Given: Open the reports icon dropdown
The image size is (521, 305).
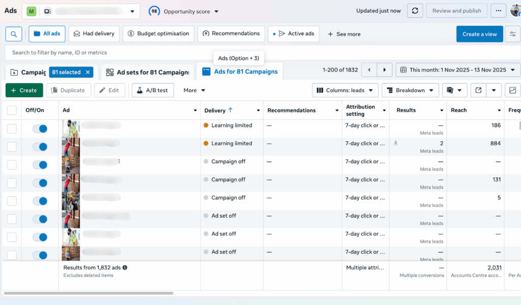Looking at the screenshot, I should pyautogui.click(x=454, y=90).
